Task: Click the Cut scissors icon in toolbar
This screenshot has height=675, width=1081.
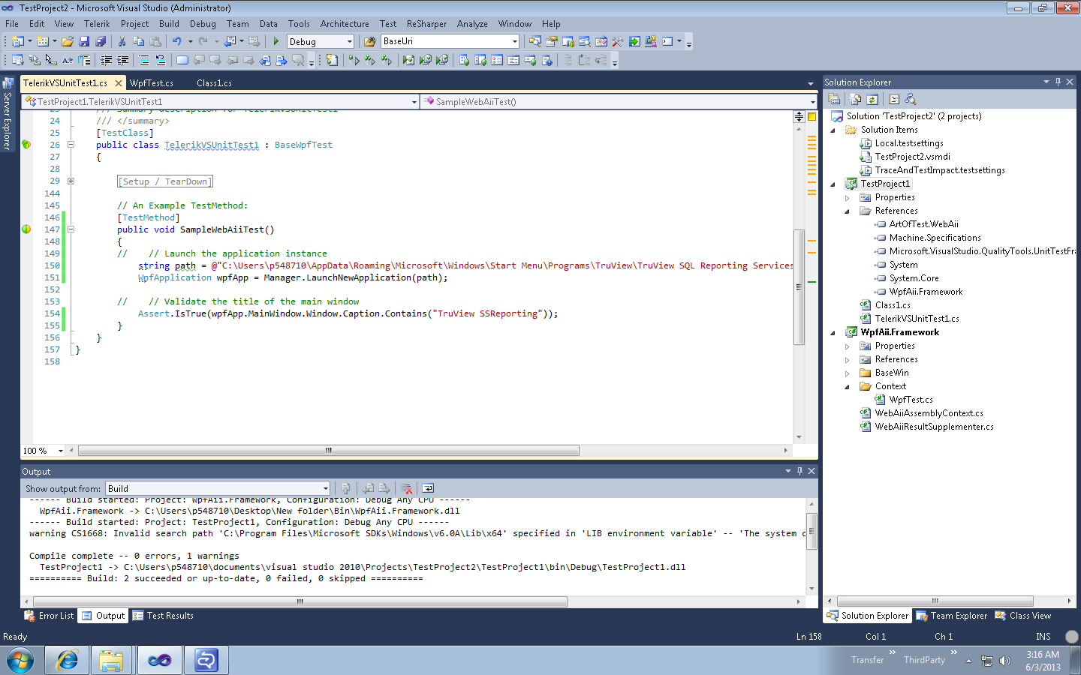Action: (122, 41)
